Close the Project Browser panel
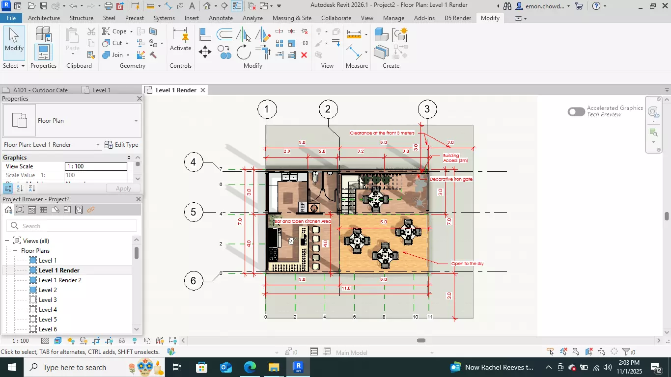 coord(139,199)
